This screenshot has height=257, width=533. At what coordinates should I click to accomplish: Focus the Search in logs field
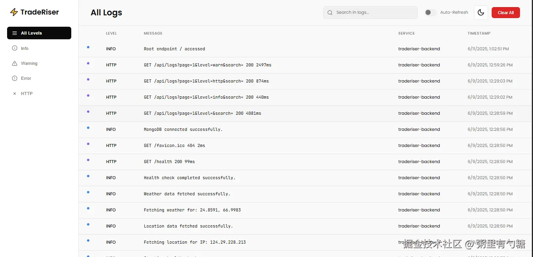point(374,13)
